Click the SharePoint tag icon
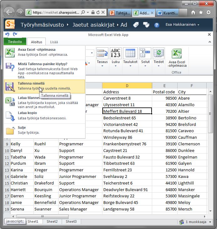The height and width of the screenshot is (229, 217). (136, 25)
